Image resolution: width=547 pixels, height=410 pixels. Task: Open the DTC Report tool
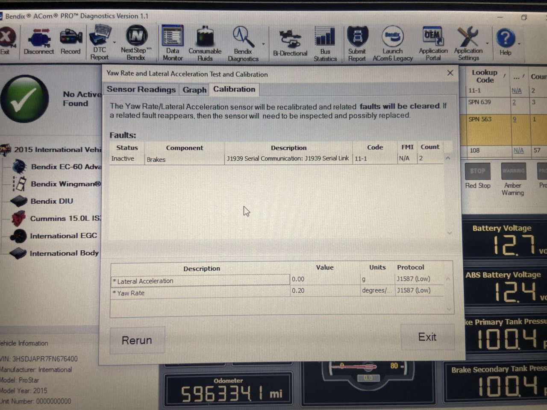click(x=100, y=43)
